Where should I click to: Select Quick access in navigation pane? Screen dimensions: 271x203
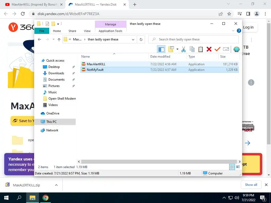(53, 61)
